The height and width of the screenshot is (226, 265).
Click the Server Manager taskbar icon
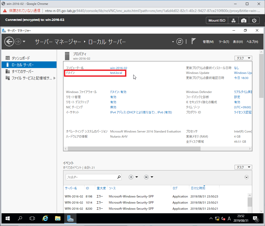pos(70,218)
